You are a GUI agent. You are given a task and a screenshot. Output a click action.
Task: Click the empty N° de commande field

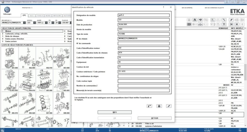[144, 43]
